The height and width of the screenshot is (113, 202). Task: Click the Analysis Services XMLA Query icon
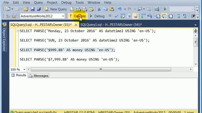(x=91, y=9)
